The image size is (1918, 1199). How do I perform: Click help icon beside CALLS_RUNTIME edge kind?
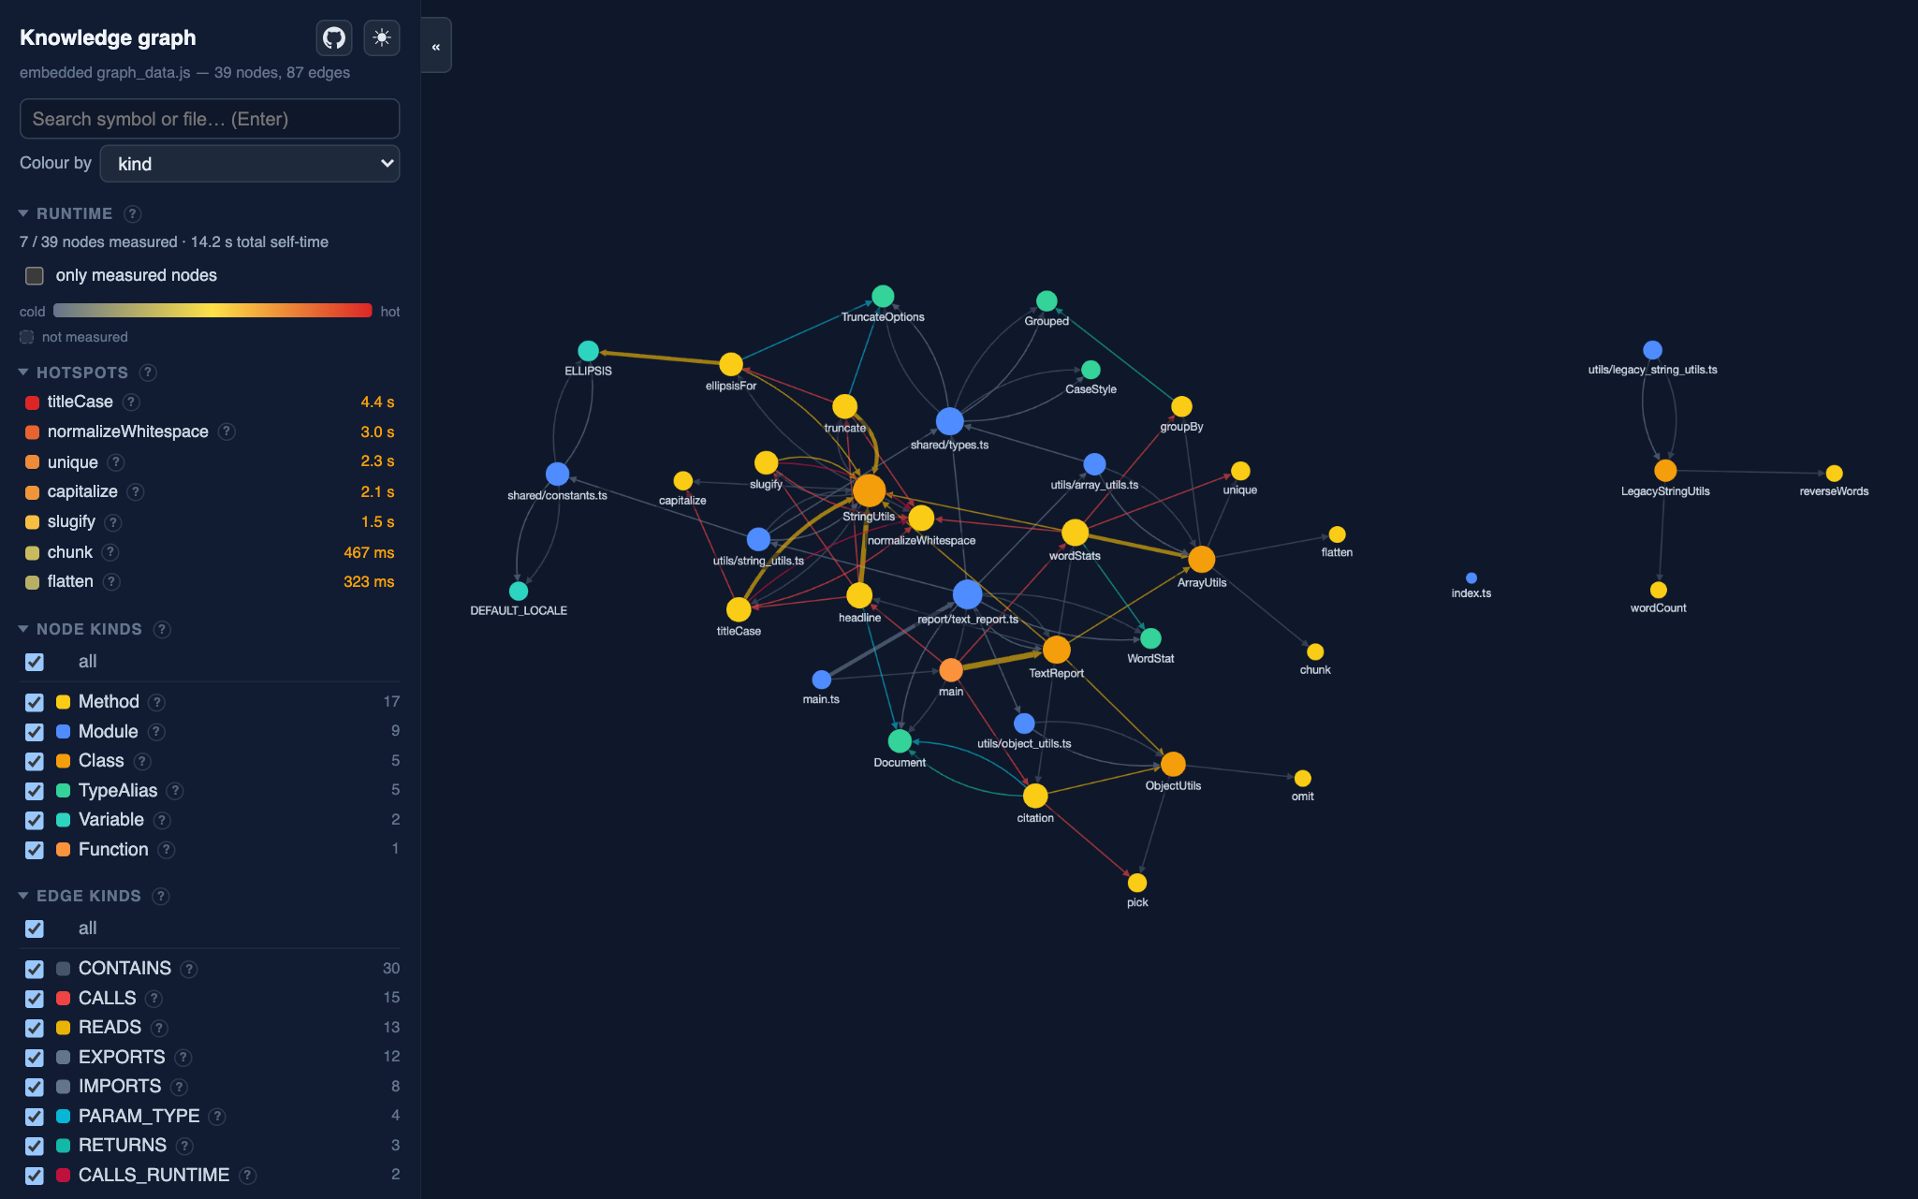(247, 1175)
